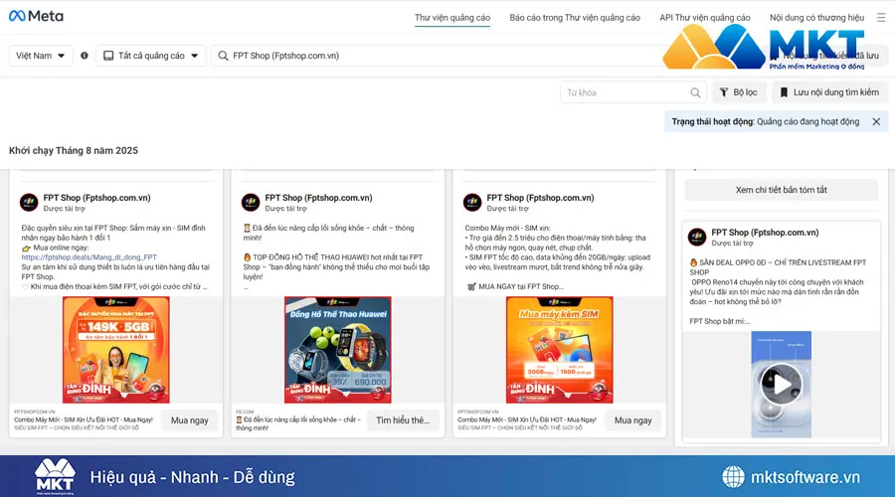The height and width of the screenshot is (497, 895).
Task: Play the OPPO livestream video
Action: (x=781, y=384)
